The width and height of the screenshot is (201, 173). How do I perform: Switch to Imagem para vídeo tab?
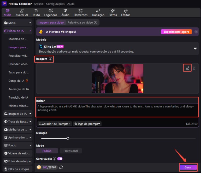51,23
